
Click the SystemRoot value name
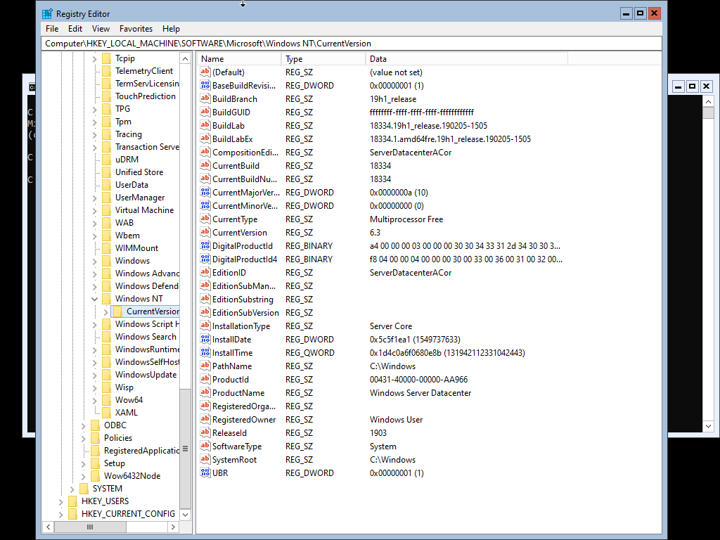click(x=234, y=460)
